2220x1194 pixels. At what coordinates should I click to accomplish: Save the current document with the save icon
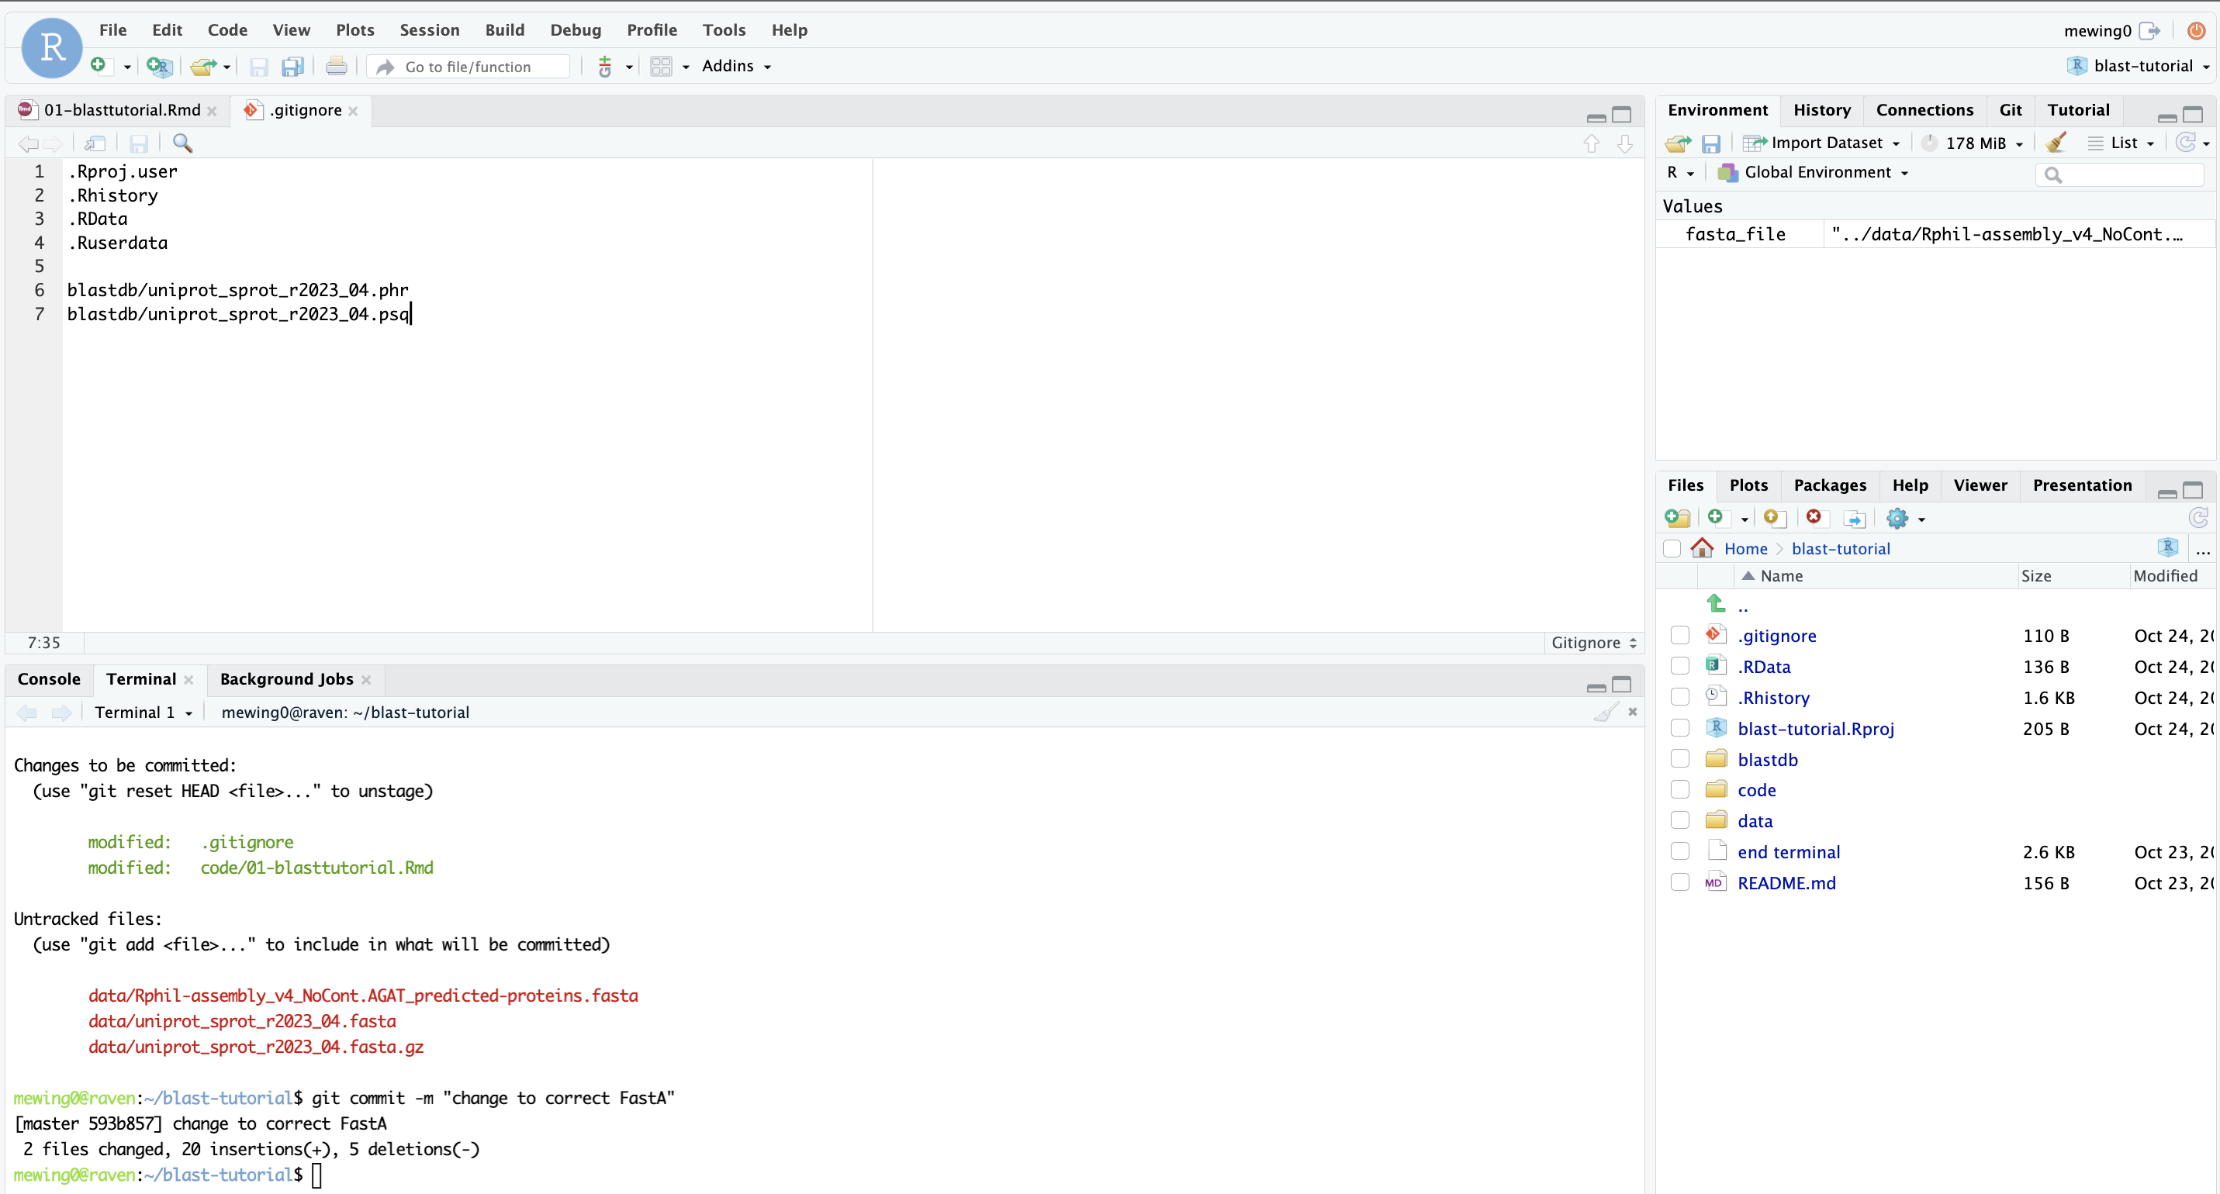tap(258, 67)
